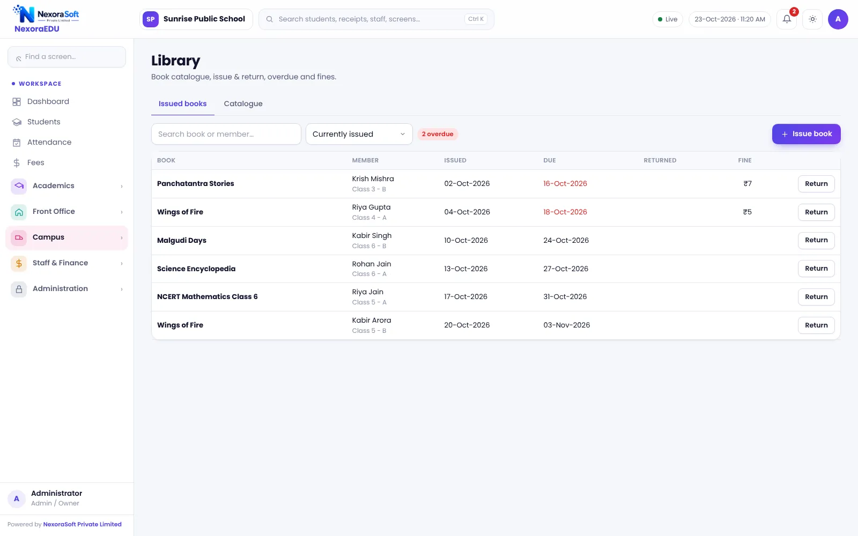
Task: Click the Dashboard grid icon
Action: 17,102
